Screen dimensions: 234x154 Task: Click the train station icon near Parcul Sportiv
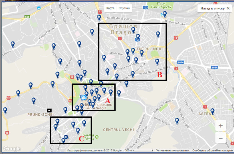click(x=162, y=15)
